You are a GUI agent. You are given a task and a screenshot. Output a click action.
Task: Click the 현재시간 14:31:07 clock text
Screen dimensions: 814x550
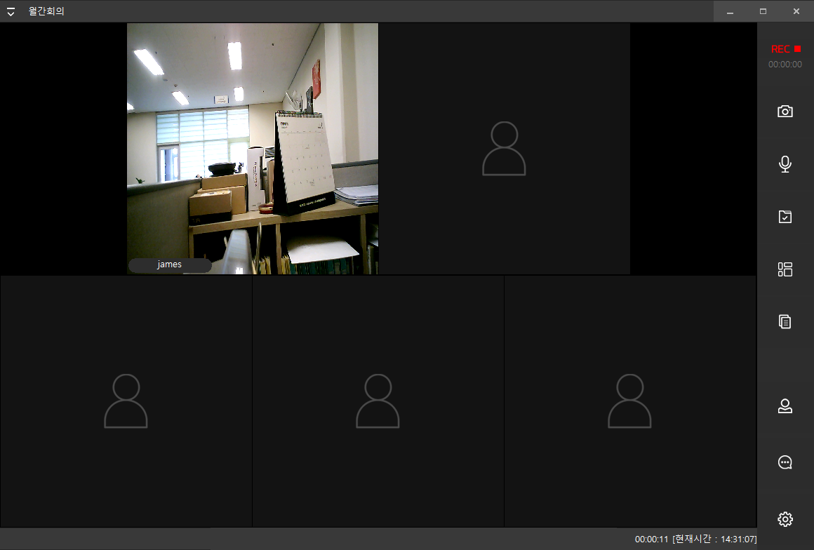[x=714, y=539]
